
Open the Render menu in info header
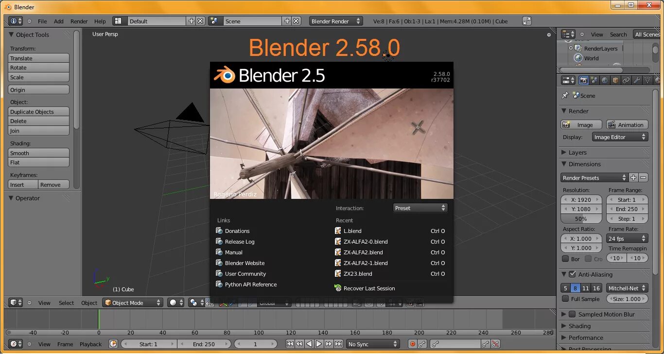click(79, 21)
